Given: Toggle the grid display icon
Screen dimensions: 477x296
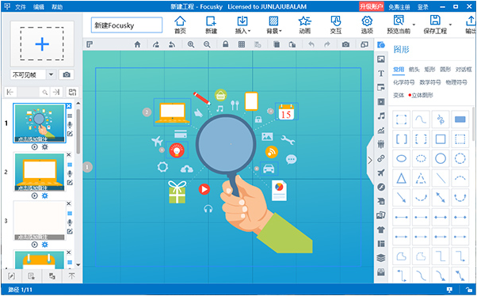Looking at the screenshot, I should (x=242, y=44).
